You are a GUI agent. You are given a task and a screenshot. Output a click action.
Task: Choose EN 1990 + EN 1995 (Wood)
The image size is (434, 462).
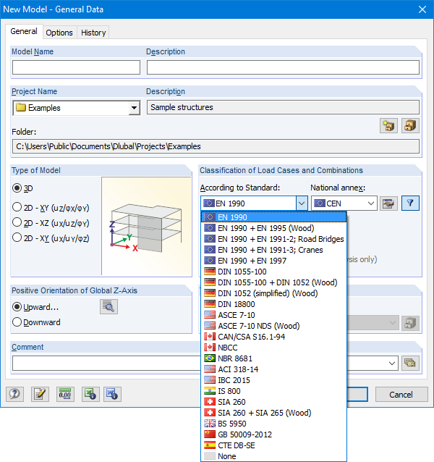tap(273, 228)
